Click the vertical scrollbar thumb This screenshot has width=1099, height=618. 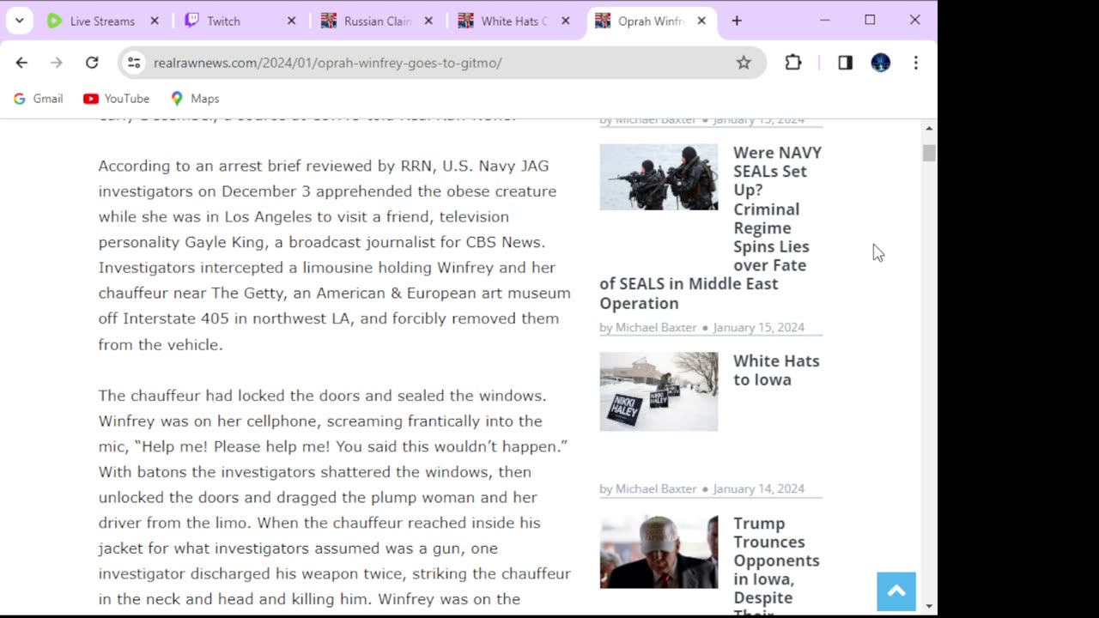929,154
